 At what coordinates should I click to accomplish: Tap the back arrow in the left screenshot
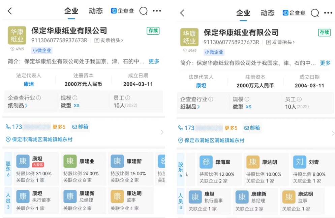coord(10,11)
